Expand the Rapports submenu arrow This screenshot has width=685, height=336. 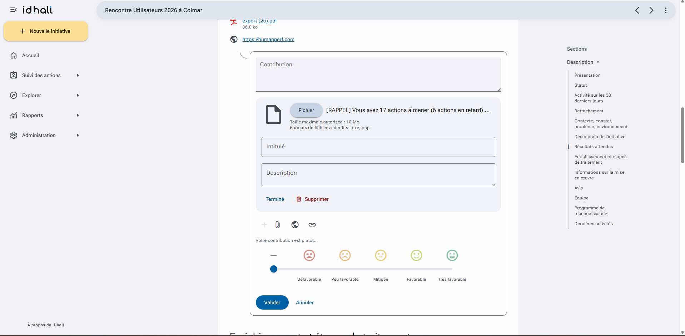pyautogui.click(x=78, y=115)
